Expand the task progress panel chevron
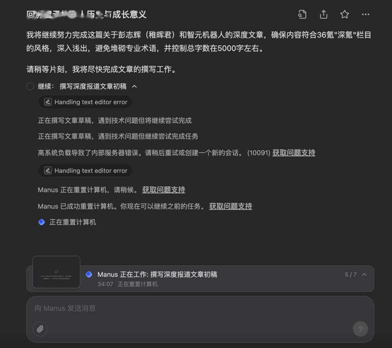Screen dimensions: 392x348 coord(364,274)
